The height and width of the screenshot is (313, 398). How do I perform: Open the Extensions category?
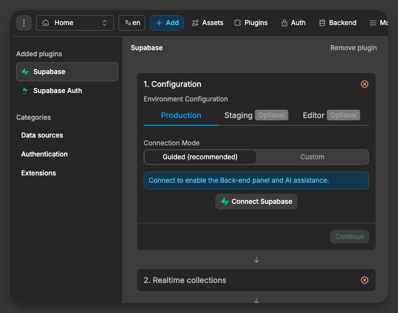pos(38,173)
